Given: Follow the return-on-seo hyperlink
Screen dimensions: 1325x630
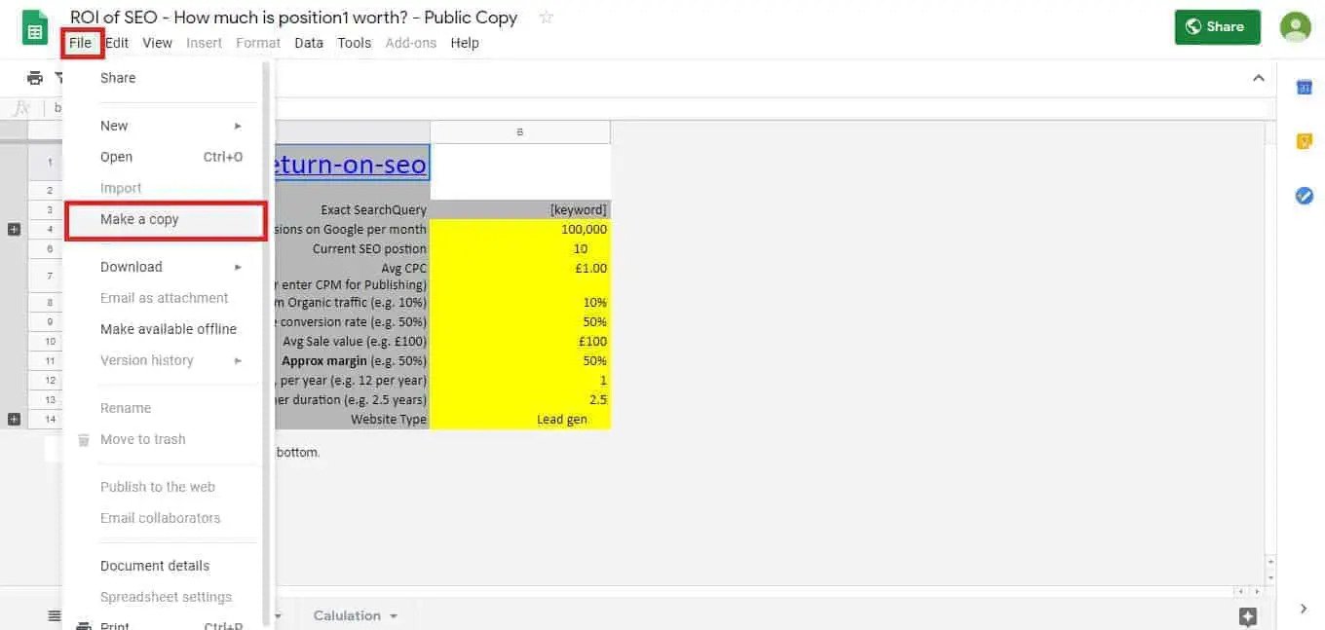Looking at the screenshot, I should [351, 165].
